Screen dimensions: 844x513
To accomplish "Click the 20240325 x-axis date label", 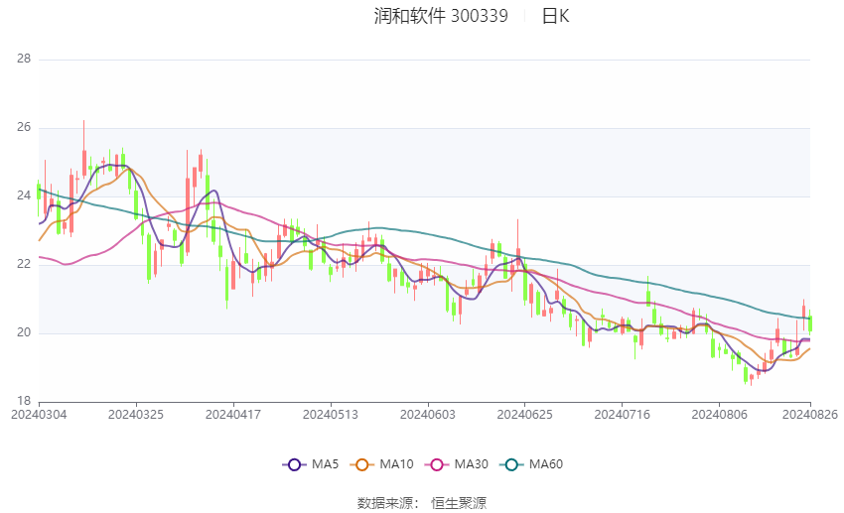I will [x=136, y=415].
